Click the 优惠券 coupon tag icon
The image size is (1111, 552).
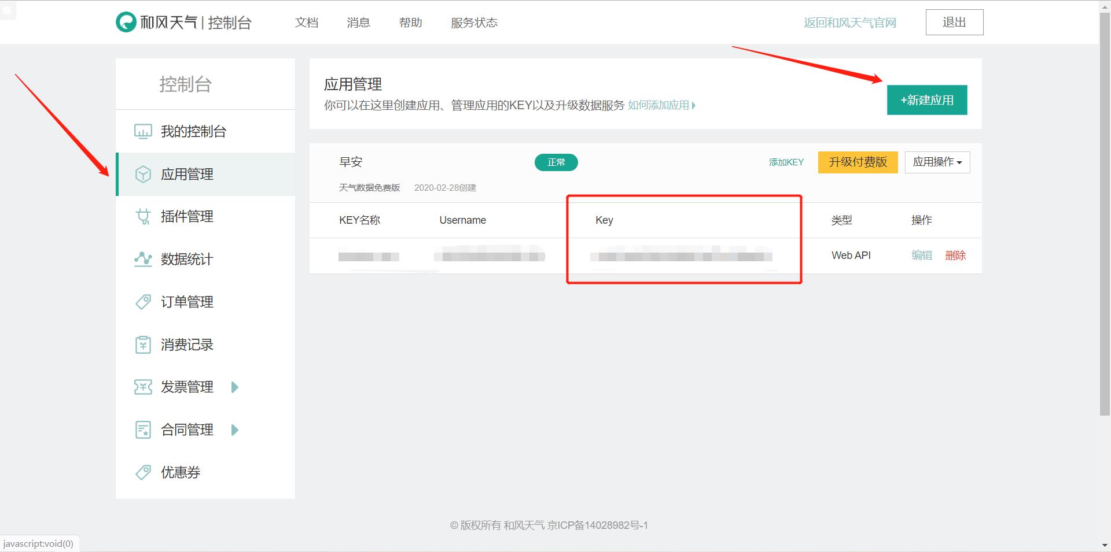tap(143, 472)
